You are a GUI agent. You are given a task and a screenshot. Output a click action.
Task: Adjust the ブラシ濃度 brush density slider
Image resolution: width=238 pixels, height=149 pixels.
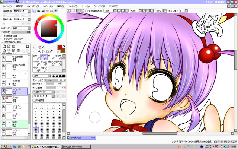coord(56,88)
